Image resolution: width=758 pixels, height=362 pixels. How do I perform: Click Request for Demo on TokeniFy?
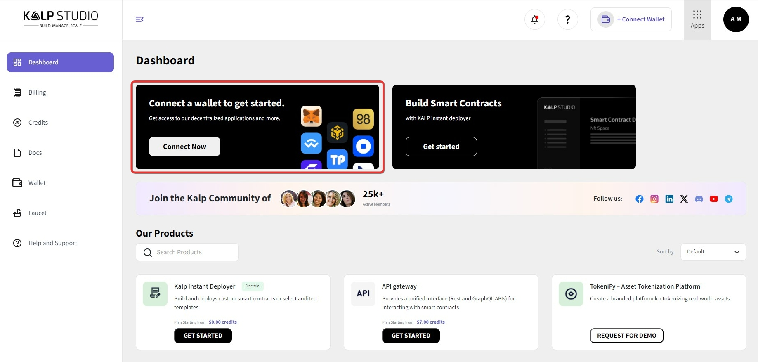[626, 336]
